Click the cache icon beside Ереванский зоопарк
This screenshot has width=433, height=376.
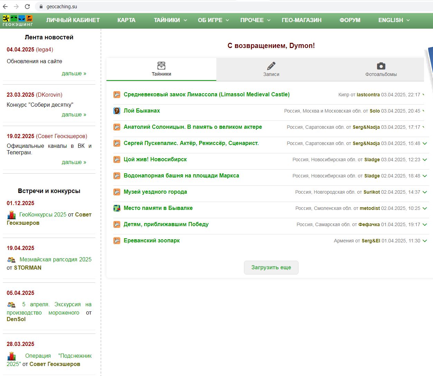click(117, 241)
